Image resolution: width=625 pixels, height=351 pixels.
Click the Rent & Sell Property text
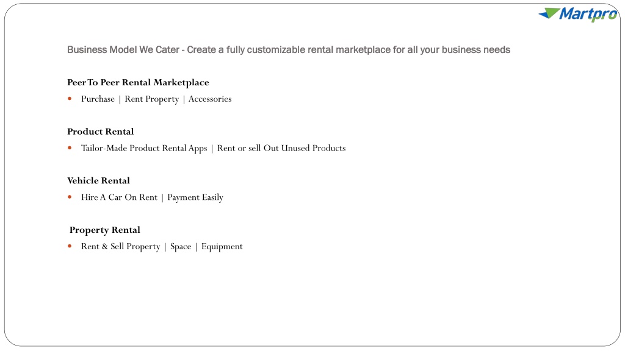(120, 247)
